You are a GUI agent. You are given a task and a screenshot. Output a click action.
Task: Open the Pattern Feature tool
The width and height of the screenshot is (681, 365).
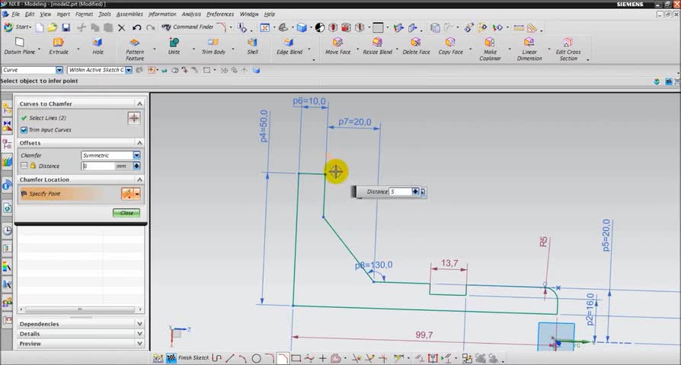pyautogui.click(x=135, y=49)
